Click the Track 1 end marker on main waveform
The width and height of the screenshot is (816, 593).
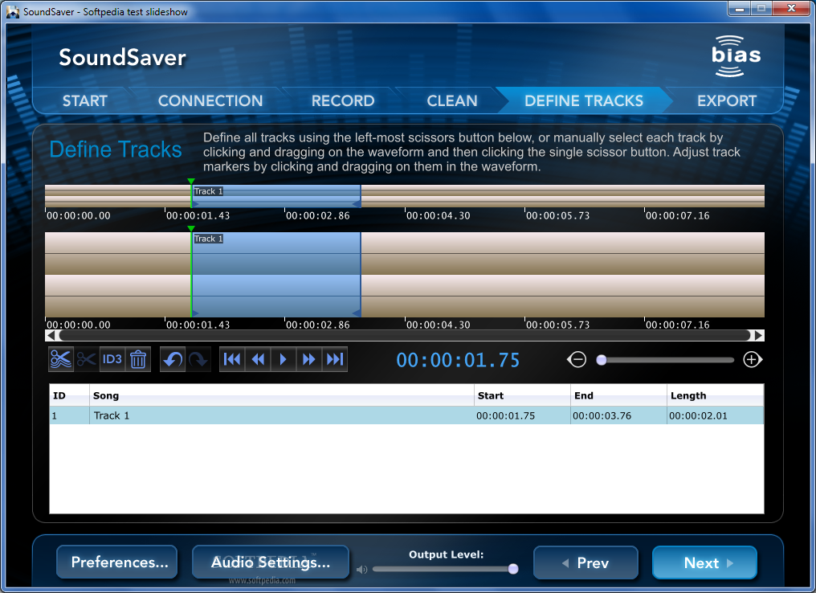click(x=357, y=313)
